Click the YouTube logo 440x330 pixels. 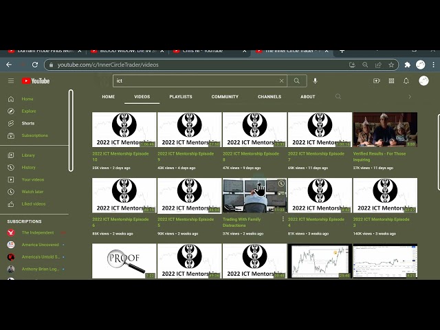pos(36,80)
